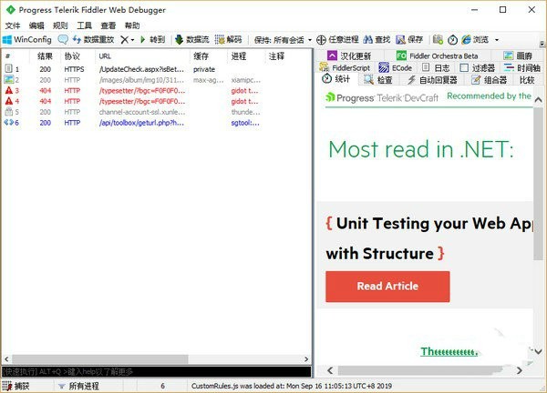The width and height of the screenshot is (547, 393).
Task: Switch to the 汉化更新 tab
Action: (349, 55)
